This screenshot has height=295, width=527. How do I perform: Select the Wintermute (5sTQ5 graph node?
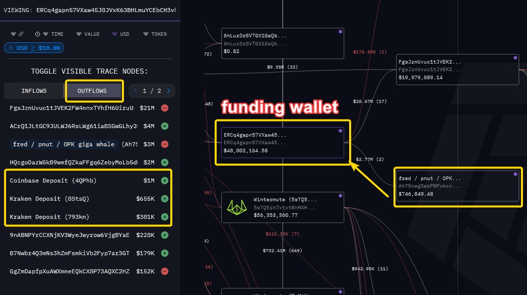(x=282, y=207)
